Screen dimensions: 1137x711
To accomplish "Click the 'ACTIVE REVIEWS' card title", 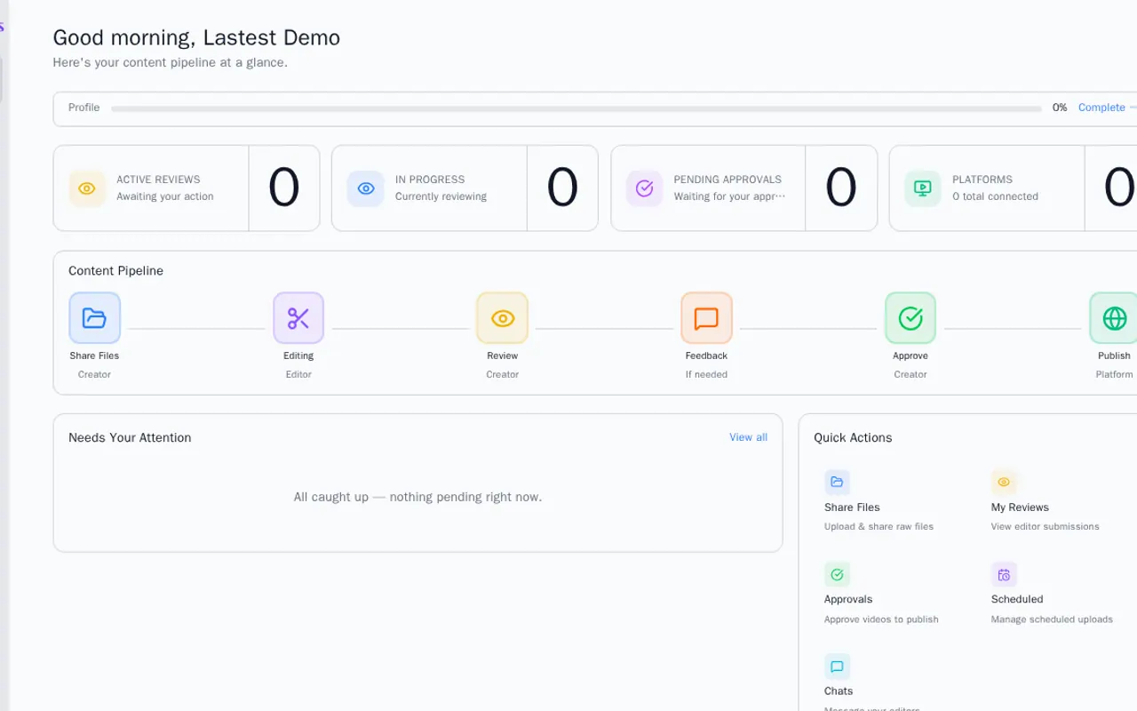I will click(x=158, y=180).
